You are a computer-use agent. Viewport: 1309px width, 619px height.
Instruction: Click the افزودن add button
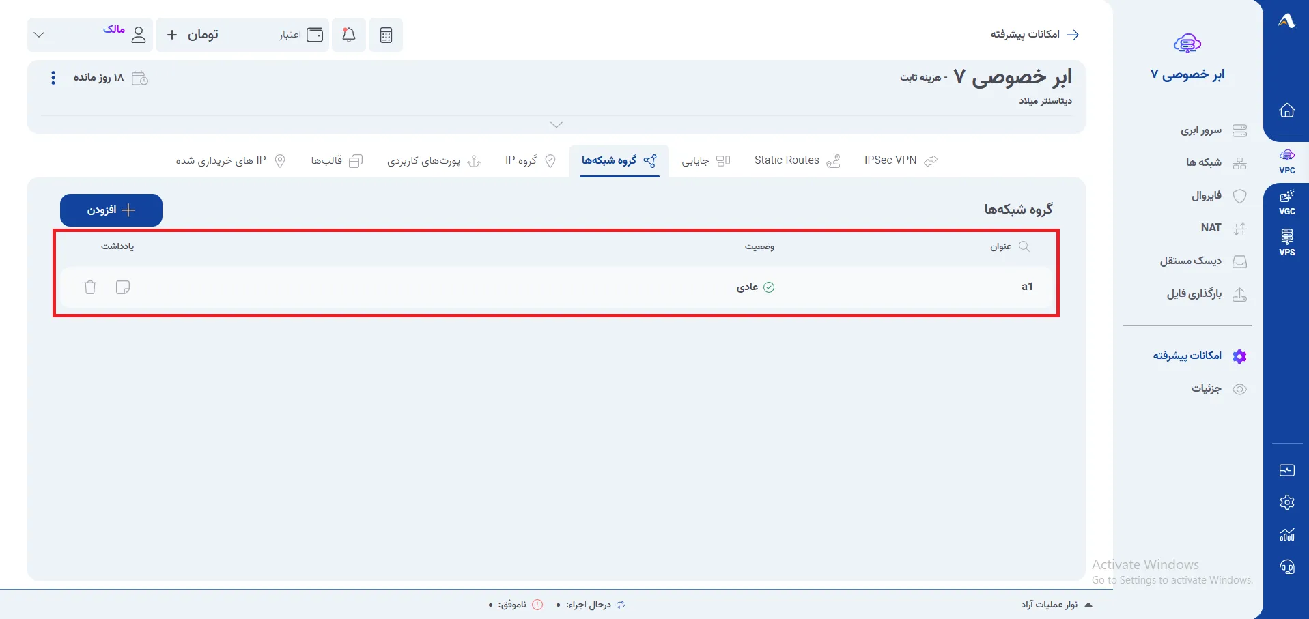point(111,210)
